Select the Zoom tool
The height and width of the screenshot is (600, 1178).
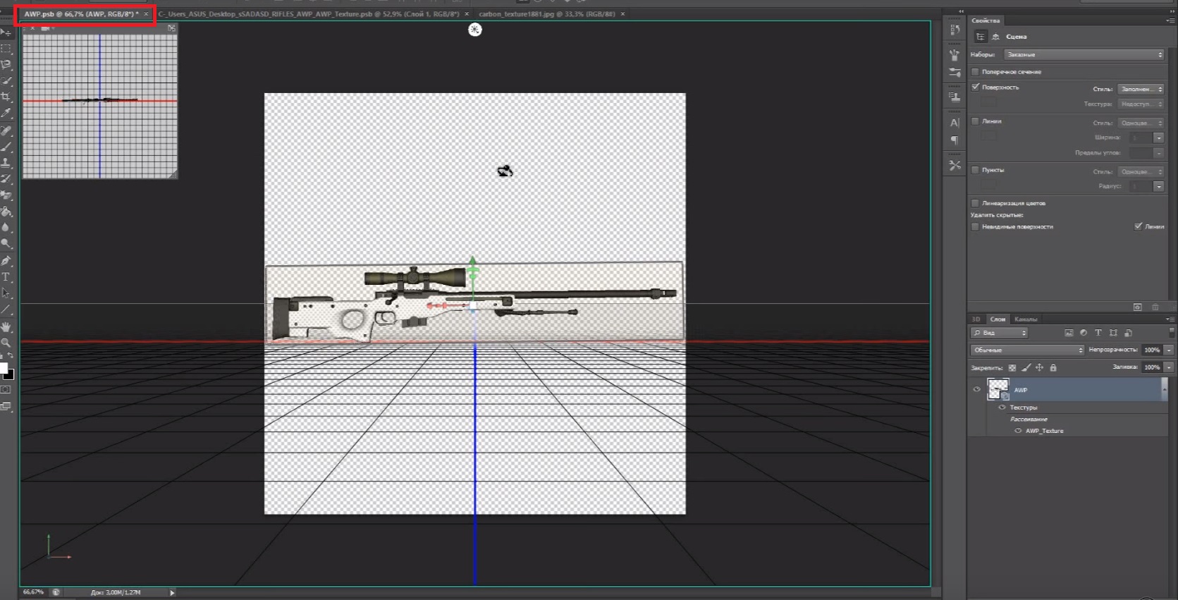point(6,343)
